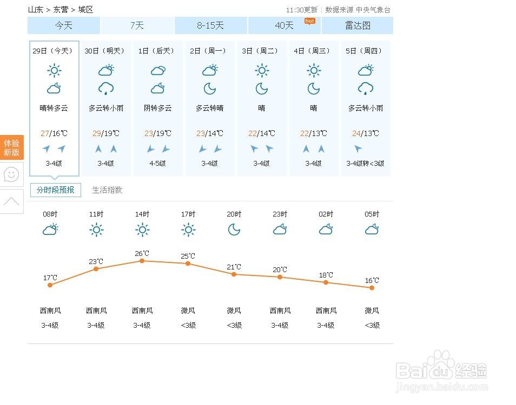Click the moon icon at 20时 forecast
The width and height of the screenshot is (516, 405).
pos(234,230)
